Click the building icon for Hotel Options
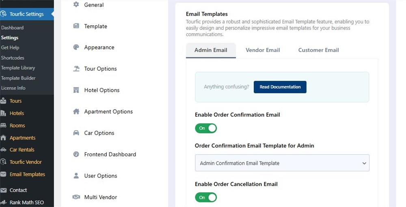Image resolution: width=406 pixels, height=207 pixels. point(76,90)
